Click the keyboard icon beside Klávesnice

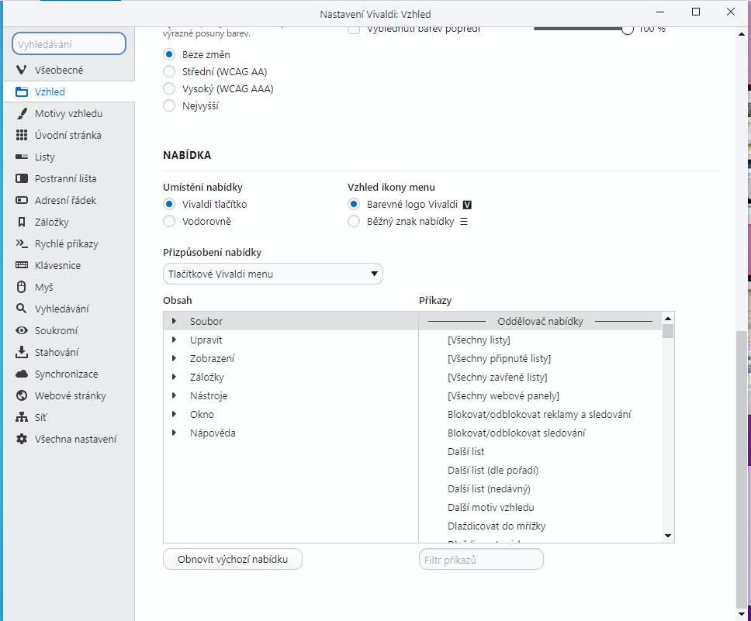(x=22, y=265)
